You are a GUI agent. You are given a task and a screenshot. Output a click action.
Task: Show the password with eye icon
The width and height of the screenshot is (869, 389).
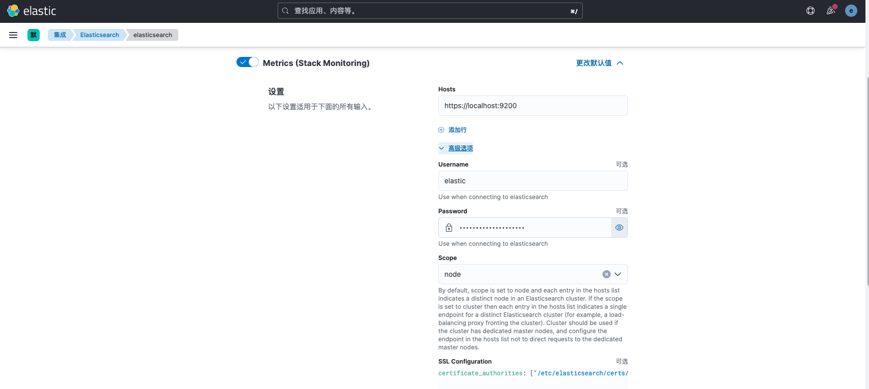pos(619,228)
